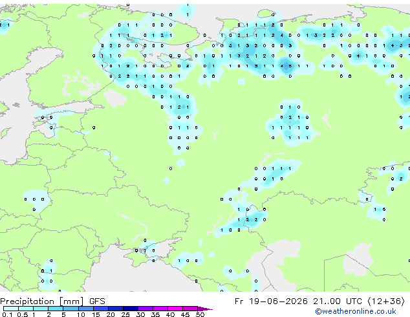Click the "0.5" legend scale label
The width and height of the screenshot is (410, 317).
[x=22, y=314]
